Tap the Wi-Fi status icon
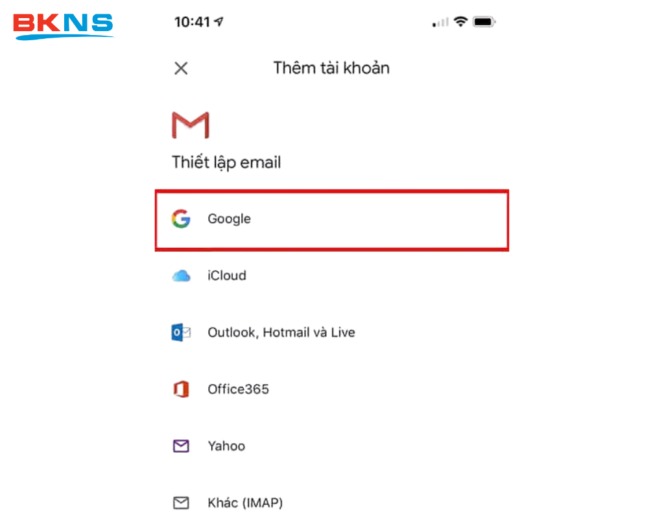This screenshot has width=664, height=519. coord(460,21)
